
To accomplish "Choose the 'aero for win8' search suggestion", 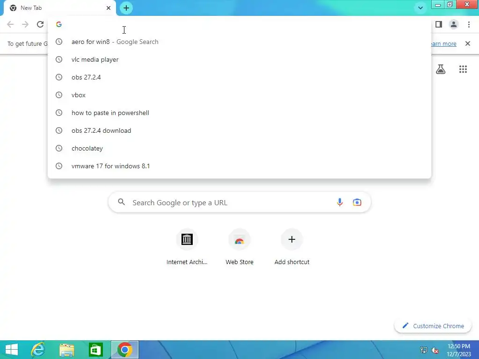I will point(239,42).
